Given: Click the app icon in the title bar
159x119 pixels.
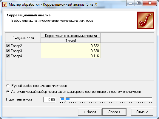Looking at the screenshot, I should point(5,4).
